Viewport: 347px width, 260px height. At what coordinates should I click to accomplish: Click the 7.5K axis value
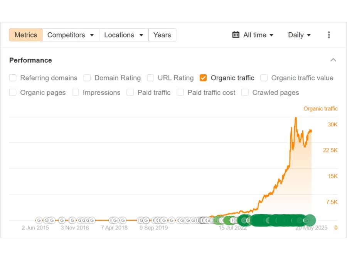click(332, 202)
